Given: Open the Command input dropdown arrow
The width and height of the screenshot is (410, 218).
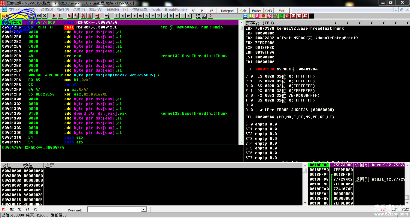Looking at the screenshot, I should pyautogui.click(x=144, y=209).
